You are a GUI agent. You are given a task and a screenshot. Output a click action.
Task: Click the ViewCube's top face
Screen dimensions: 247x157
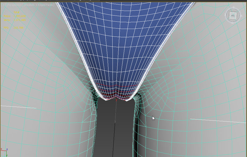pos(233,15)
